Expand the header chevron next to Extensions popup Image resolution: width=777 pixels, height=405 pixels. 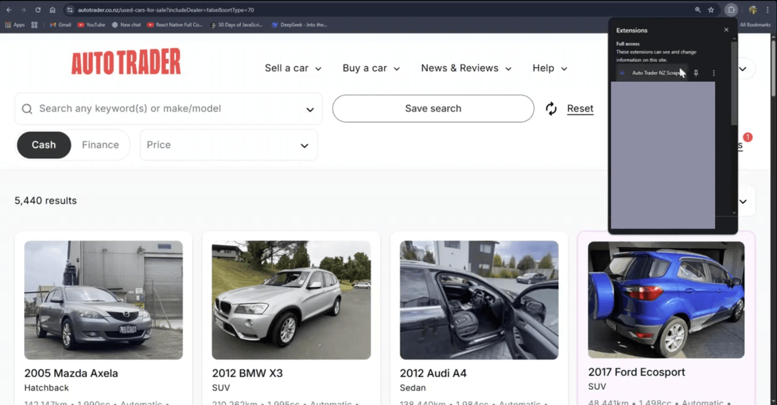pos(743,69)
